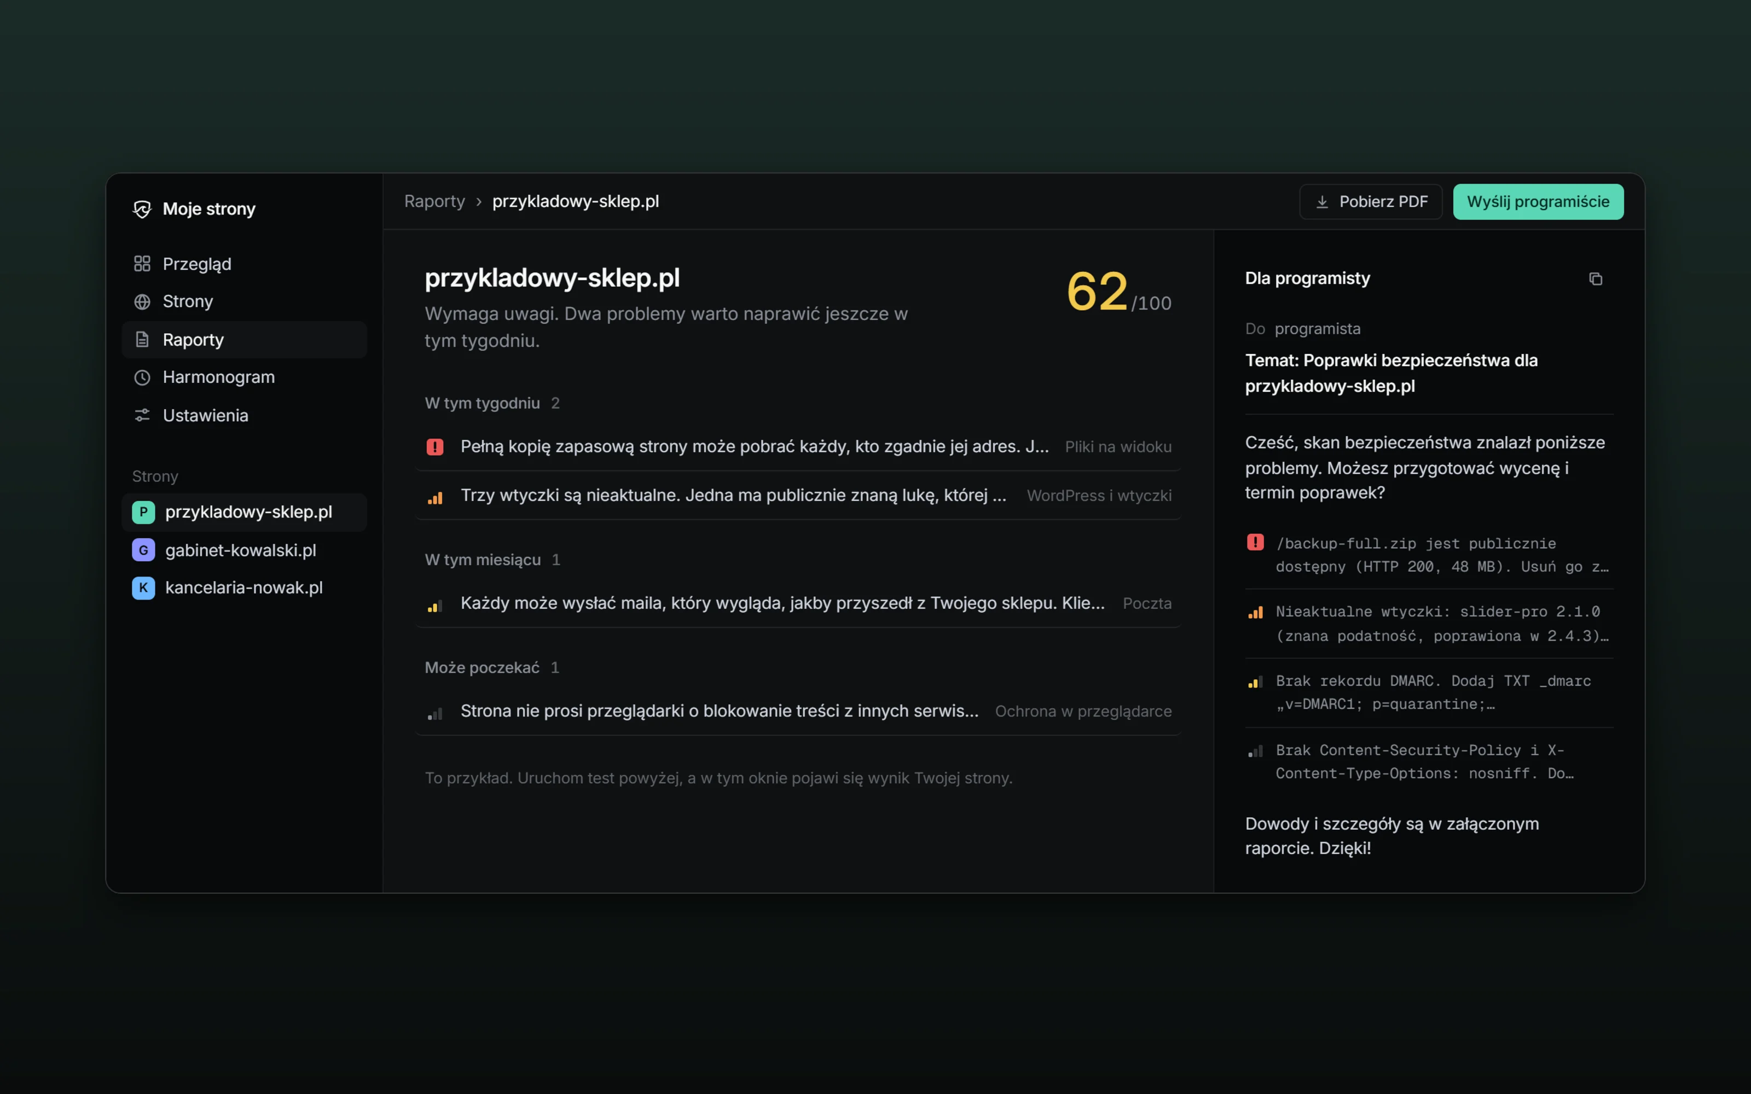Screen dimensions: 1751x1094
Task: Click yellow severity bars on mail spoofing issue
Action: point(435,606)
